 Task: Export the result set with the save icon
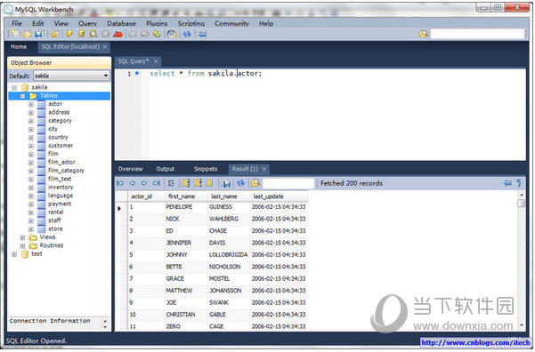pos(225,184)
